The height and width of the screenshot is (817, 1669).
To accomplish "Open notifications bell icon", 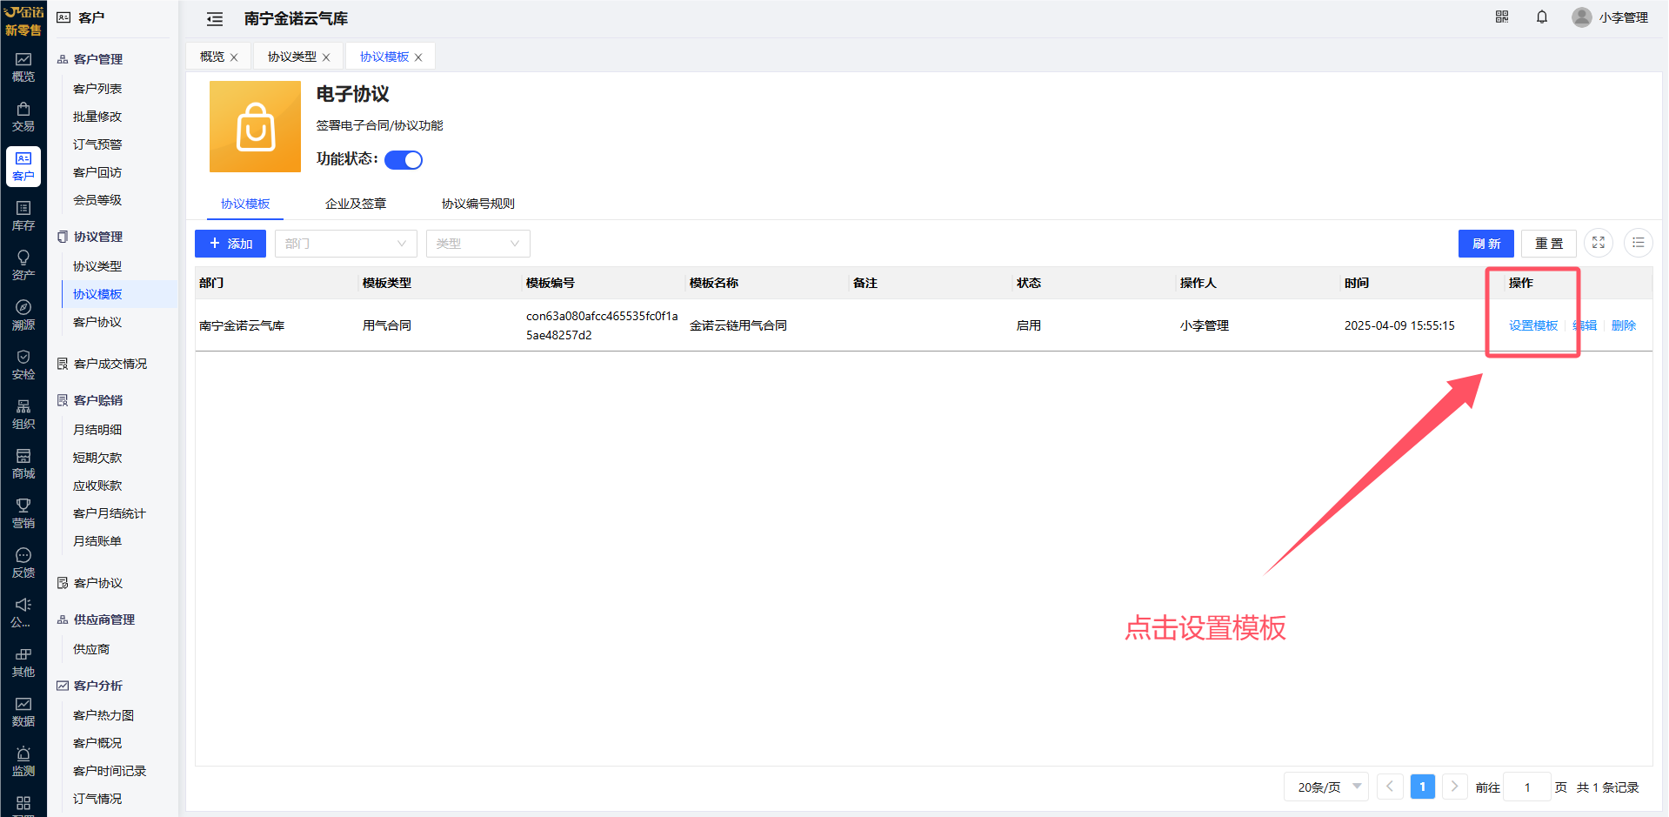I will pyautogui.click(x=1542, y=17).
